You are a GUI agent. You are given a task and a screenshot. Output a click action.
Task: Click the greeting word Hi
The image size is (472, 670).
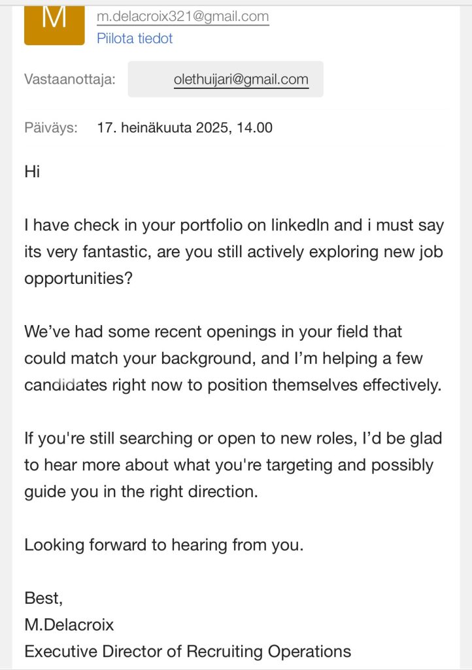click(32, 172)
